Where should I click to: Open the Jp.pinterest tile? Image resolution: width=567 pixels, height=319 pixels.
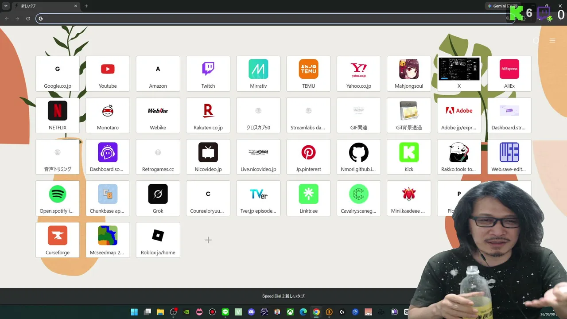(309, 157)
